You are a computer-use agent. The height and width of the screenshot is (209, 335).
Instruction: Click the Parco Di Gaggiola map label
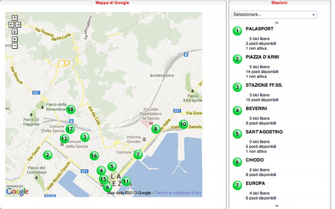[x=31, y=122]
